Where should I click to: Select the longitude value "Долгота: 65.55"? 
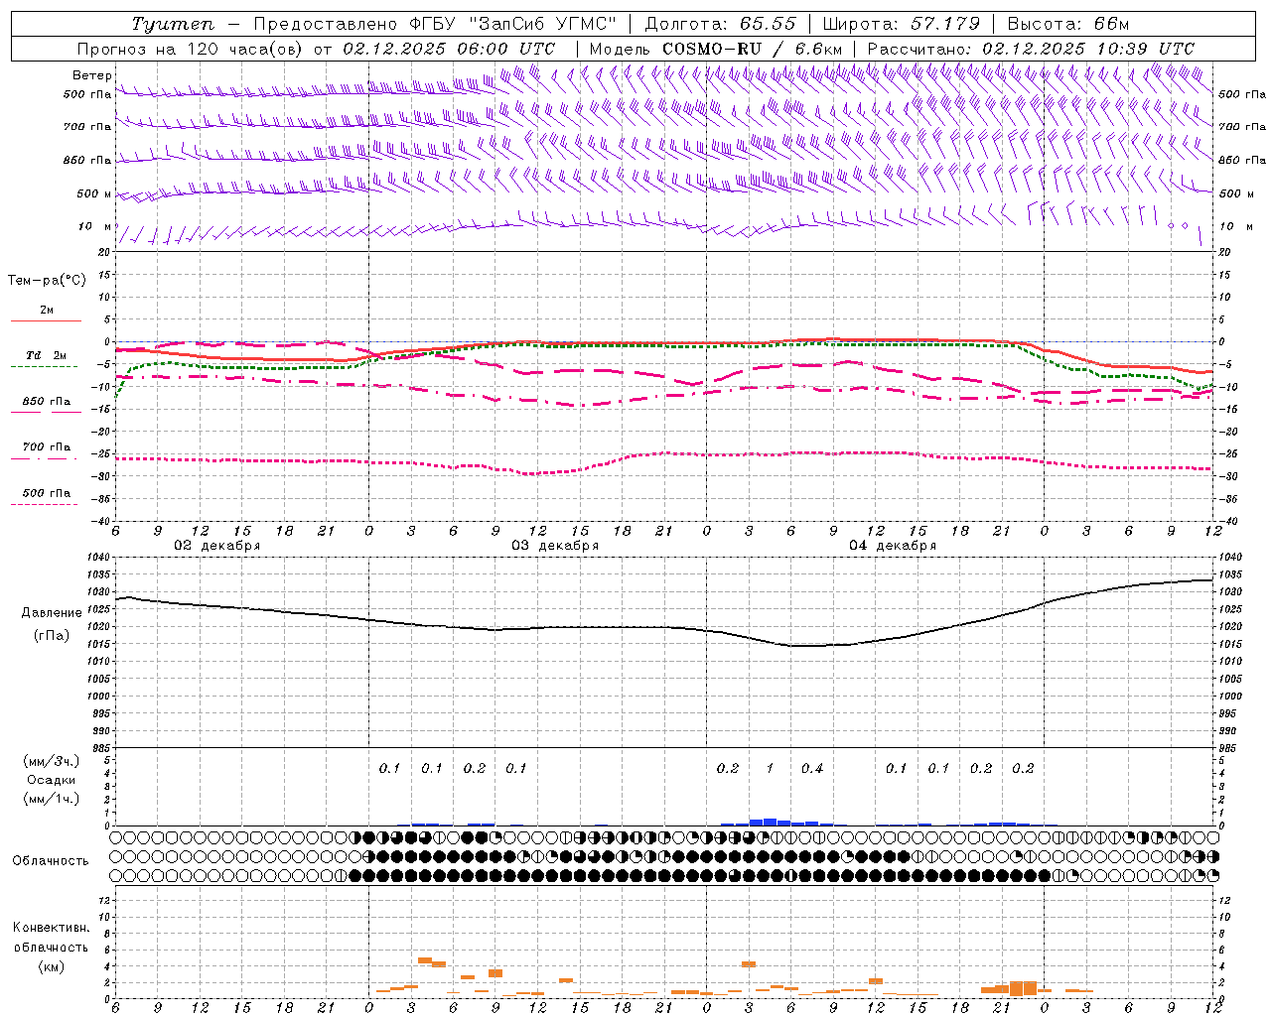pos(721,24)
